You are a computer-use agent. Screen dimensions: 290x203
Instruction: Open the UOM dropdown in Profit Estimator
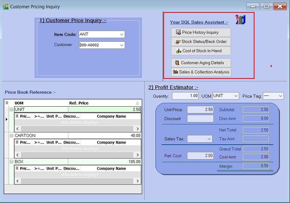[235, 96]
